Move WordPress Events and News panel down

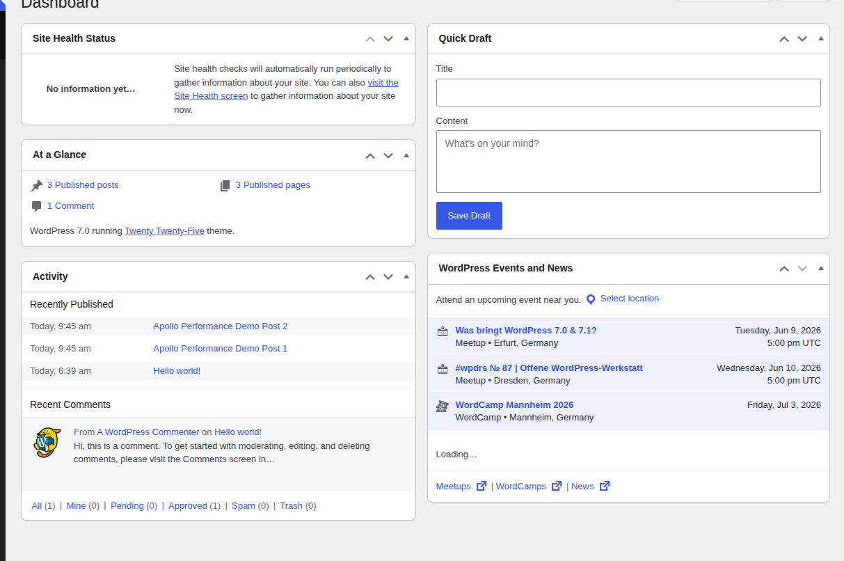[x=802, y=269]
